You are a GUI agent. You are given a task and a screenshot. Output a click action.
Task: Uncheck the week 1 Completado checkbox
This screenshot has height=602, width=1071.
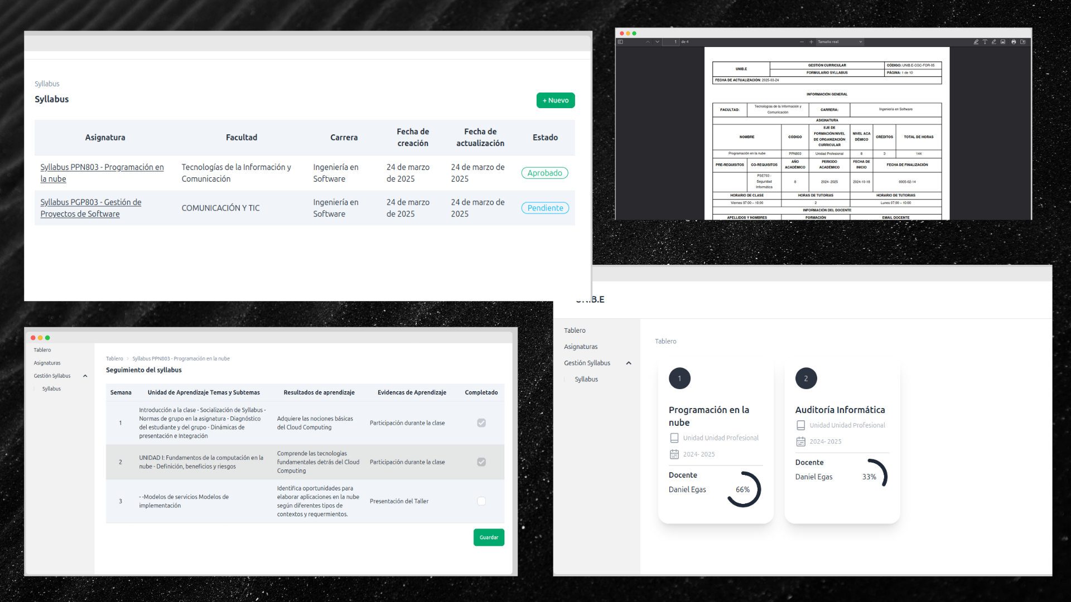pos(481,423)
